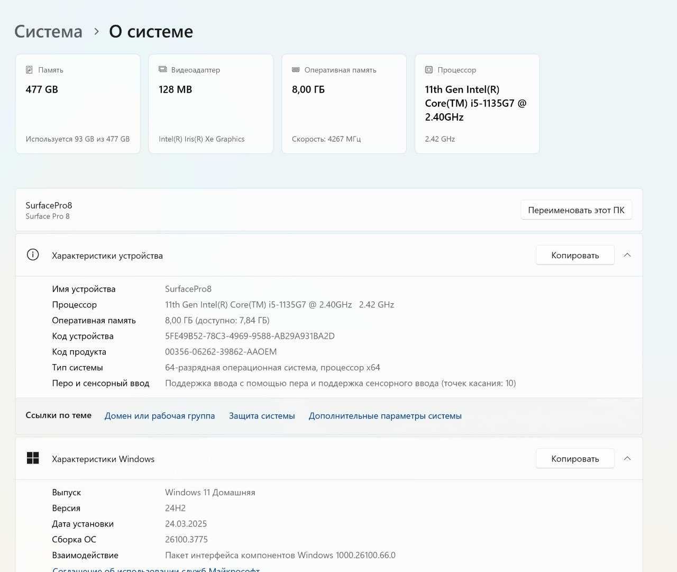This screenshot has width=677, height=572.
Task: Click the processor chip icon in Процессор card
Action: [429, 70]
